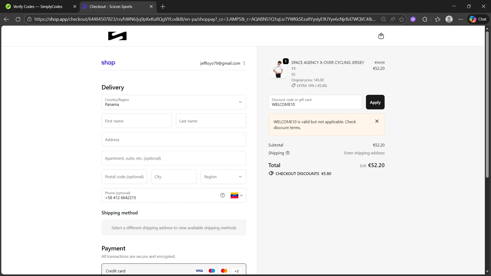491x276 pixels.
Task: Click the Enter shipping address text
Action: [364, 153]
